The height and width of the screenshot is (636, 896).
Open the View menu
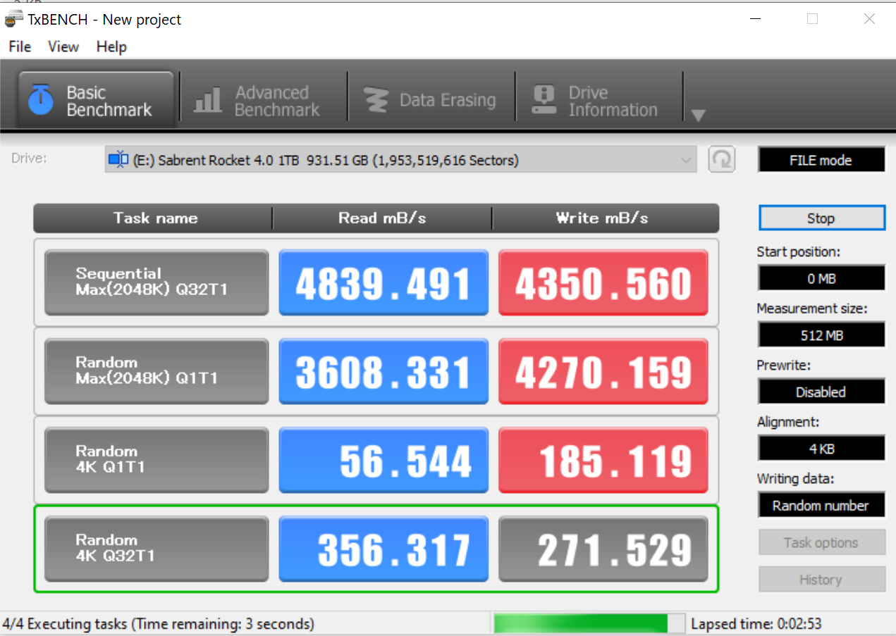point(63,46)
